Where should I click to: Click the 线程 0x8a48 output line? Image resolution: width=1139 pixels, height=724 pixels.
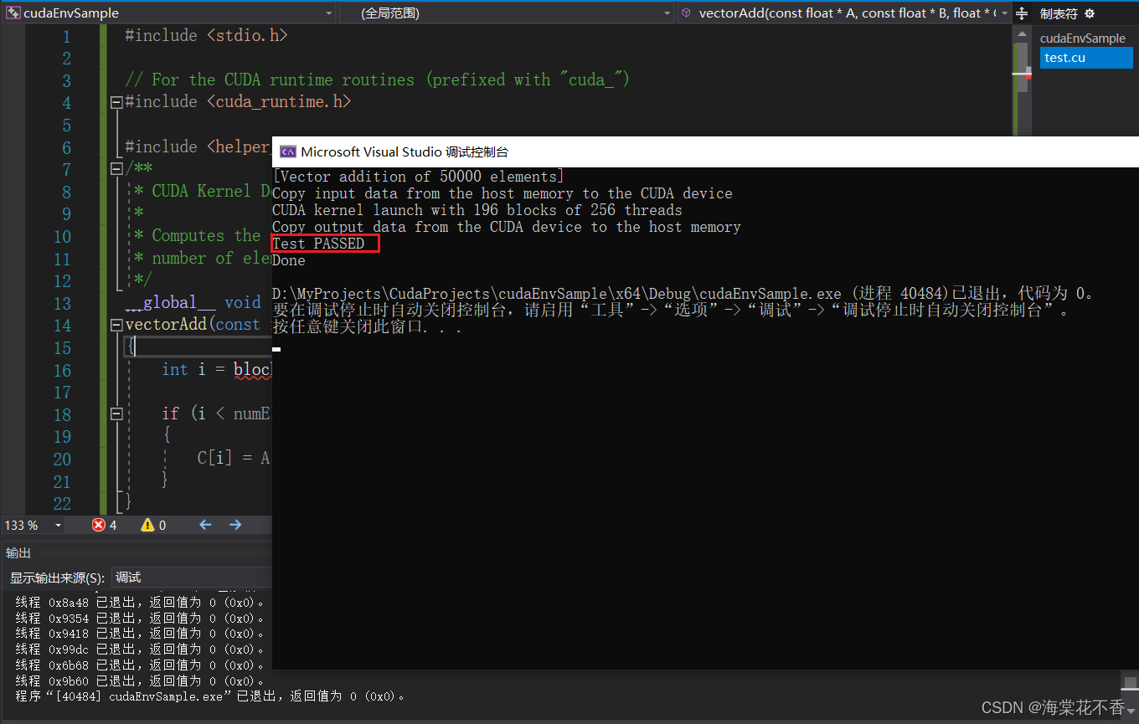click(x=141, y=602)
